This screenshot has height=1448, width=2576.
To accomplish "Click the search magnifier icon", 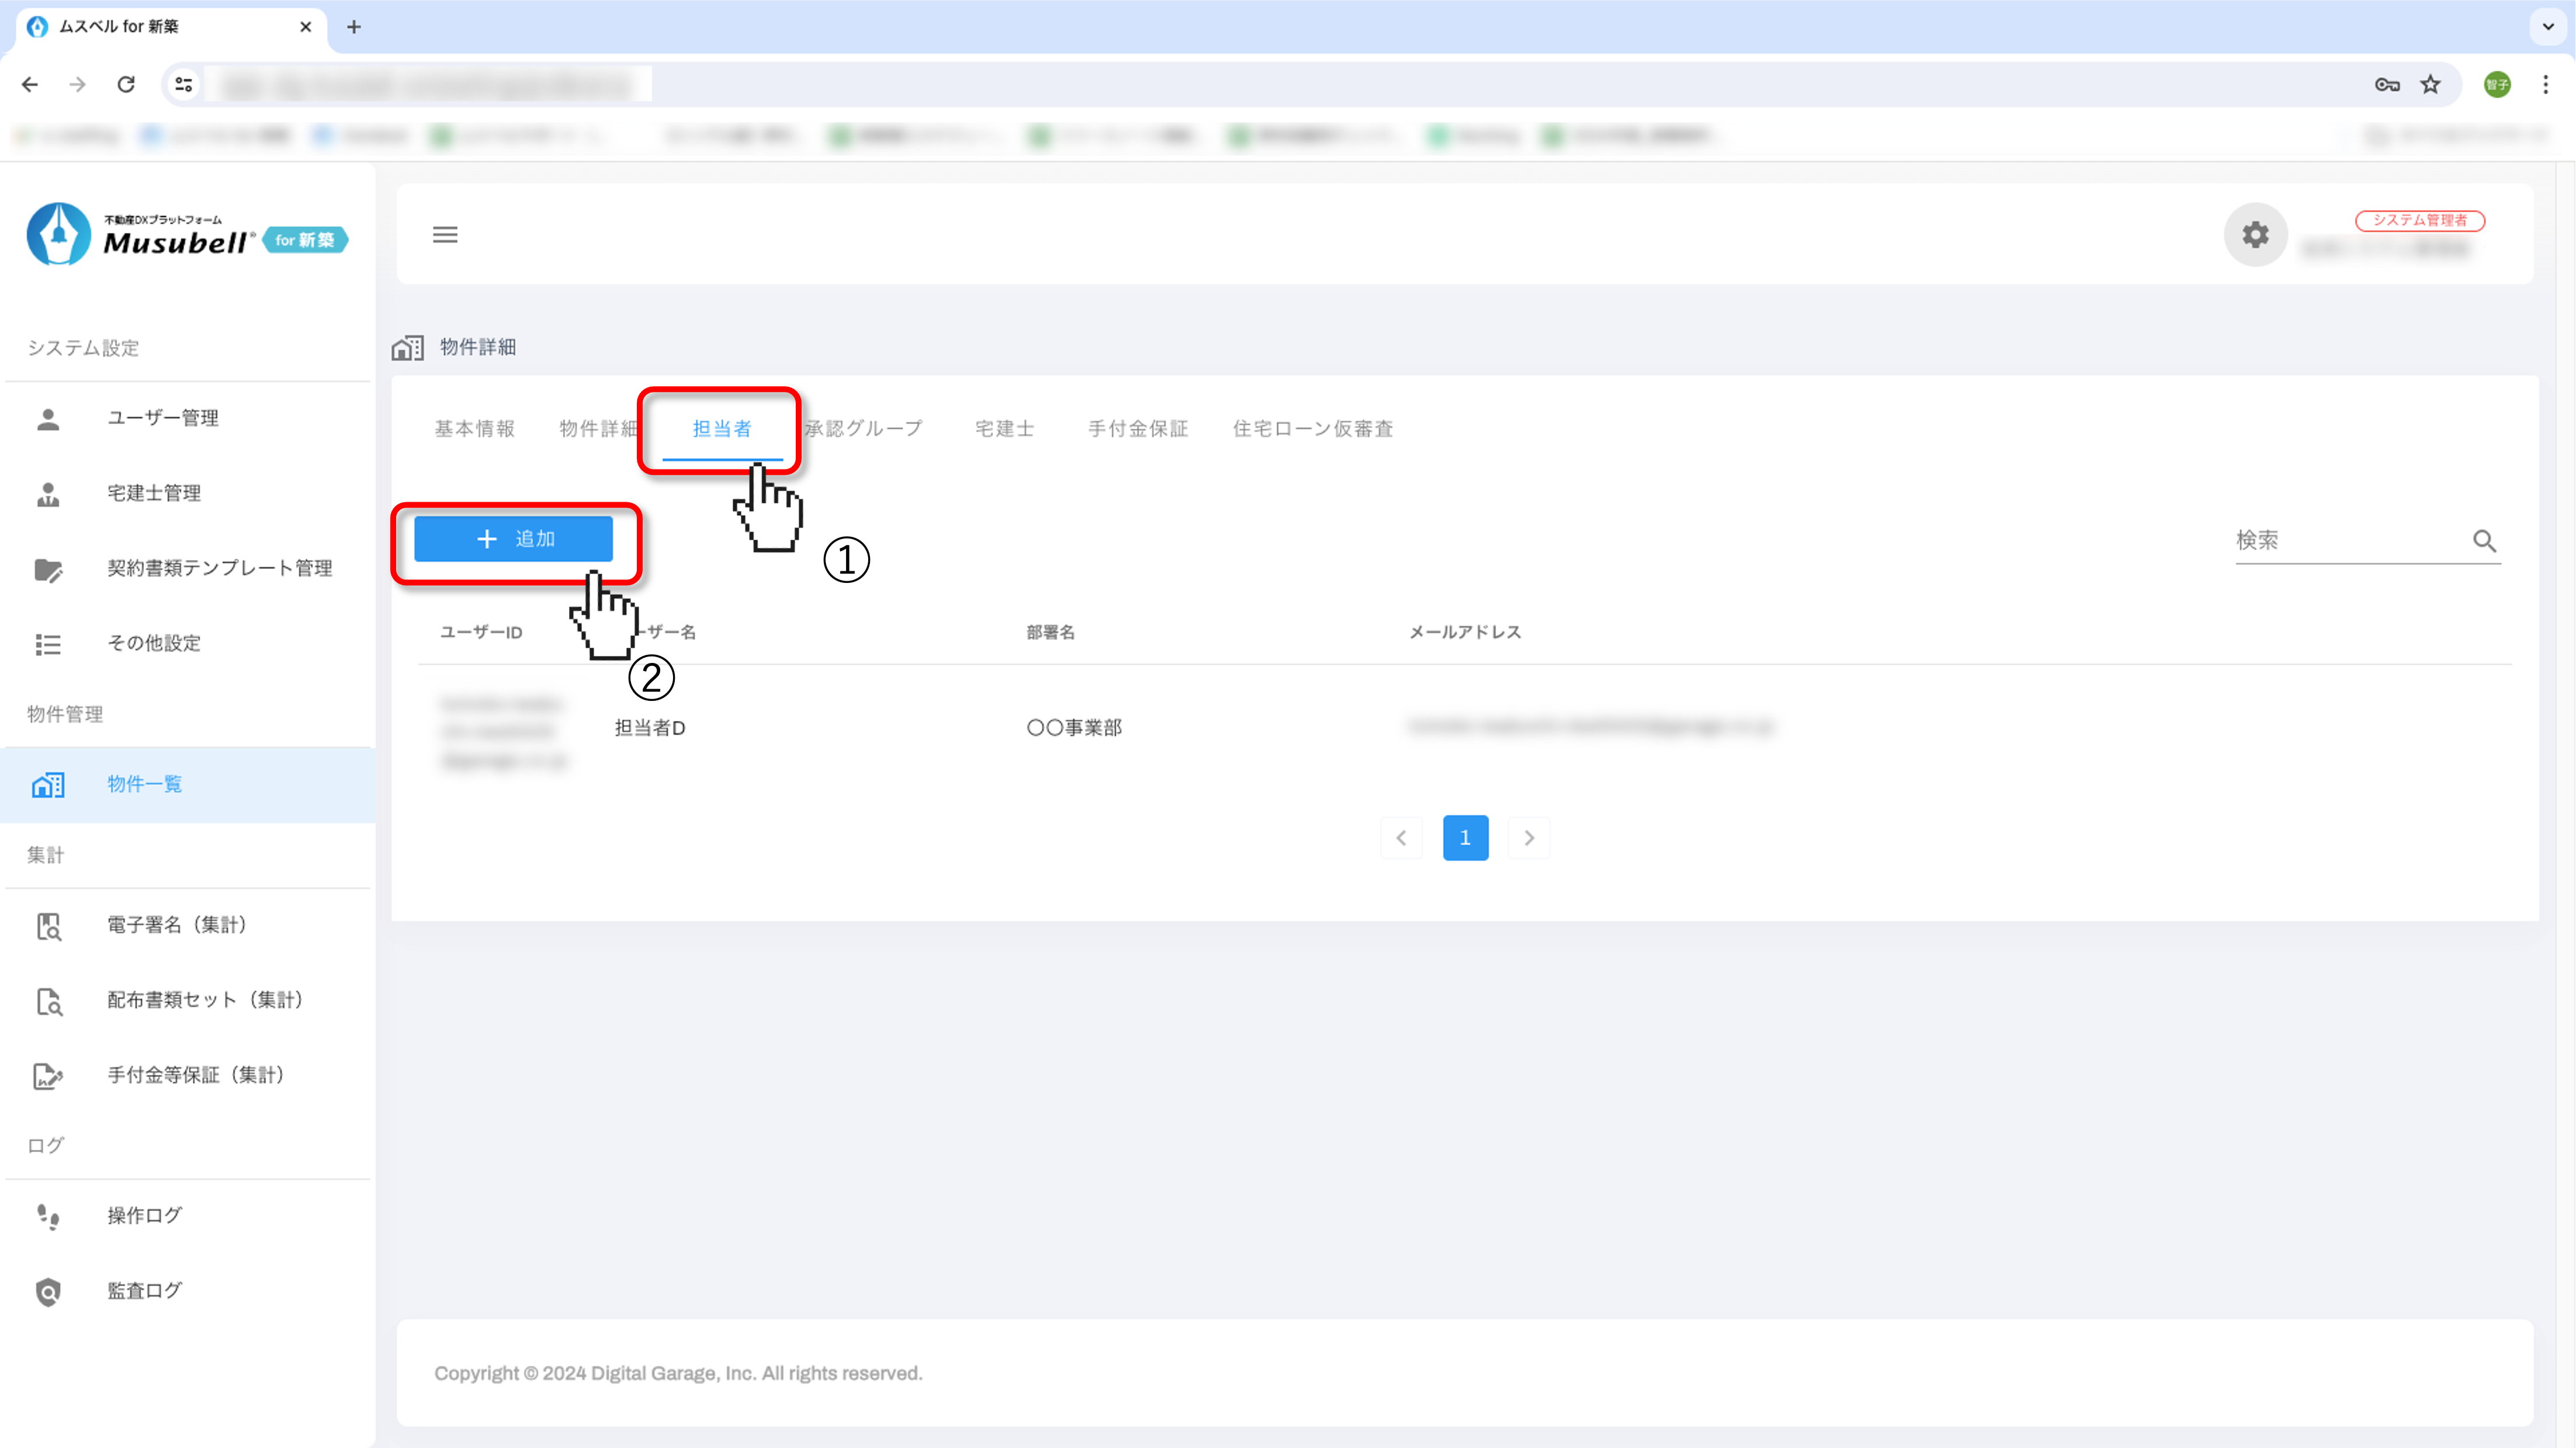I will (x=2484, y=541).
